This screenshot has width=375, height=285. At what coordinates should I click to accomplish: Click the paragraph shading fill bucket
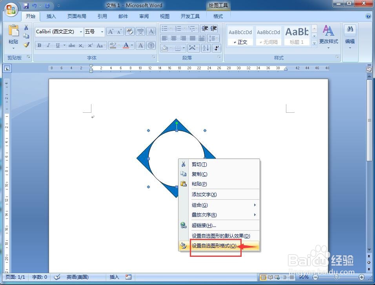pyautogui.click(x=164, y=48)
